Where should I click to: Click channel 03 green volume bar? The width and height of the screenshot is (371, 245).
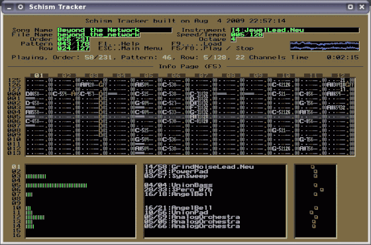point(36,176)
